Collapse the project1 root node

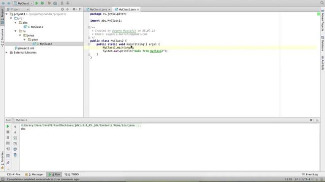tap(7, 14)
